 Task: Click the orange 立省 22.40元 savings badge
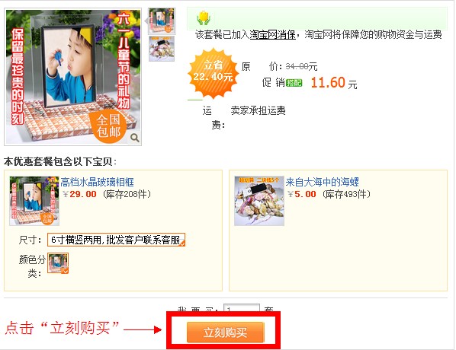point(214,73)
